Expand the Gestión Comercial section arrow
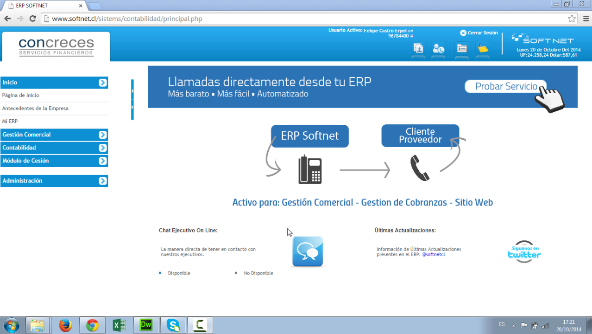592x334 pixels. pyautogui.click(x=103, y=135)
